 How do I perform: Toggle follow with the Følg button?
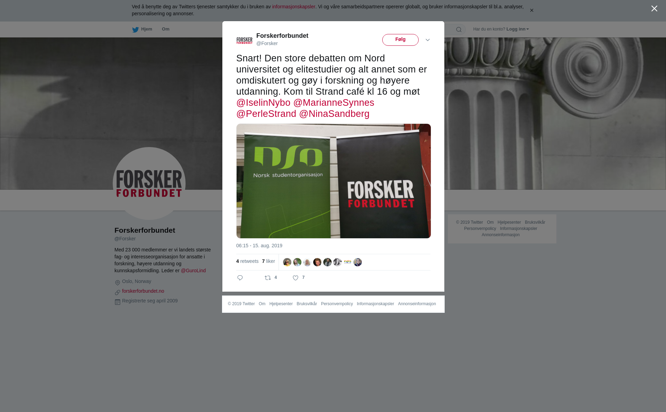400,40
